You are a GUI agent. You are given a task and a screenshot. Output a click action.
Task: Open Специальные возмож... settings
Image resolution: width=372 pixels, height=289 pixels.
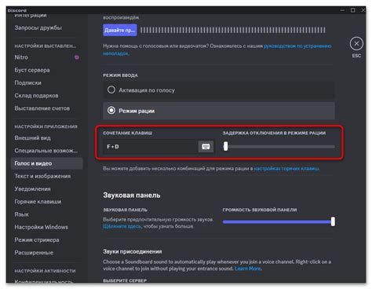tap(46, 151)
